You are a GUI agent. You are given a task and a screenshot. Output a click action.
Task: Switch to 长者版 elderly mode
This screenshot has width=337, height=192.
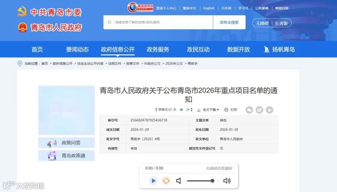coord(281,23)
